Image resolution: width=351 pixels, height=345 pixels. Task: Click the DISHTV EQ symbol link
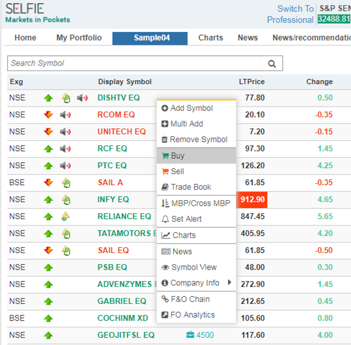(119, 98)
